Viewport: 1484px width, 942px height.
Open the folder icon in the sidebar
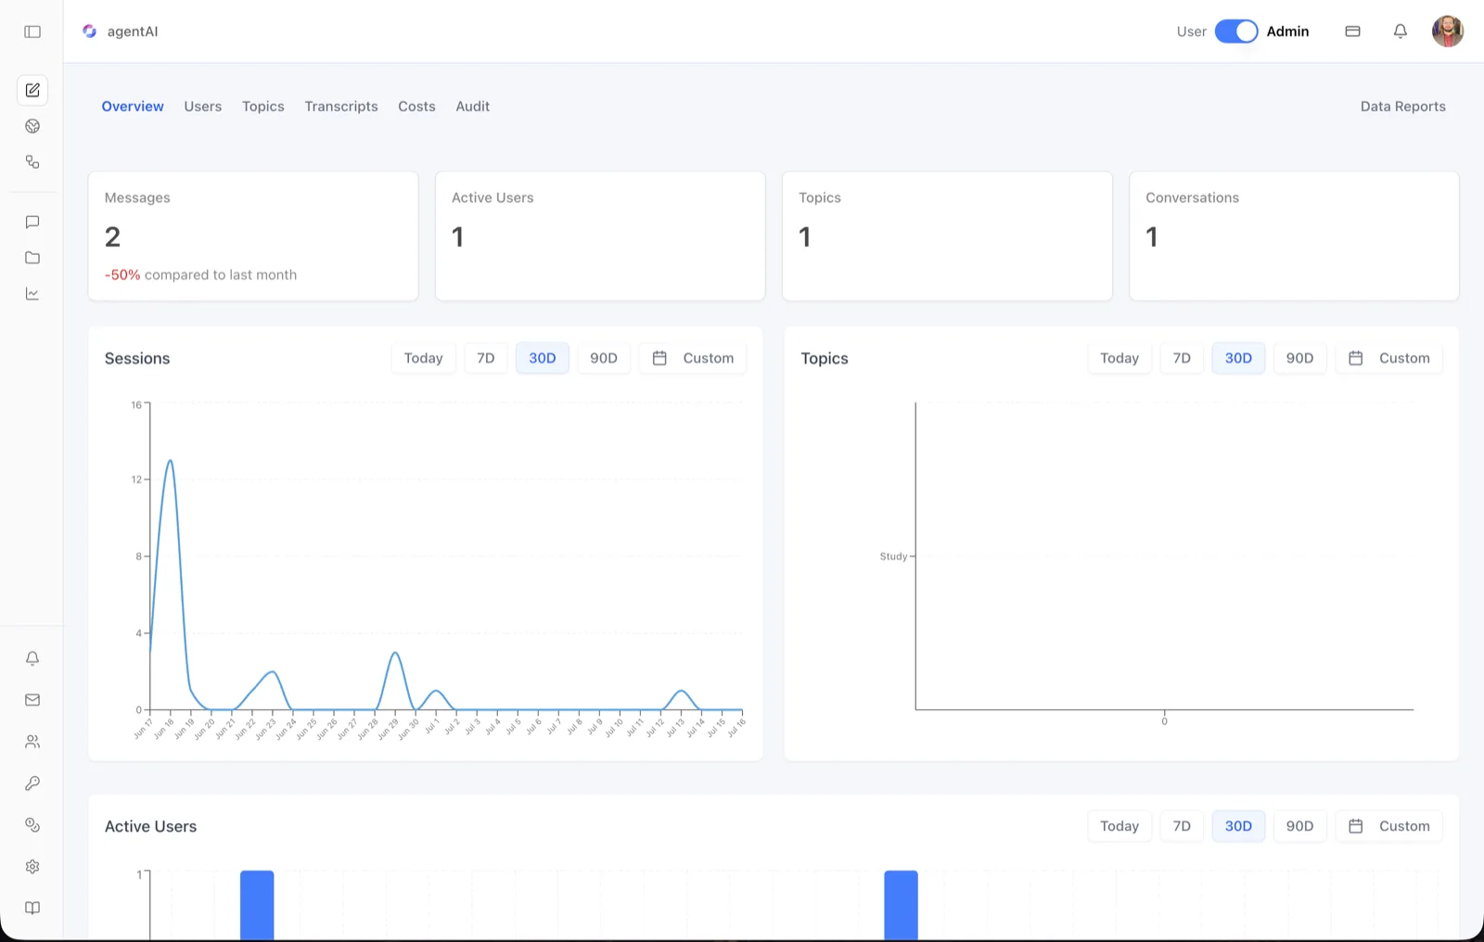click(x=32, y=258)
